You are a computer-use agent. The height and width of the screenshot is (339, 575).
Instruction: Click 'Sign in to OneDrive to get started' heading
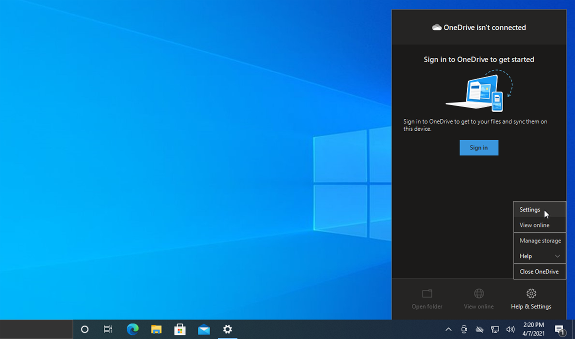pyautogui.click(x=478, y=59)
